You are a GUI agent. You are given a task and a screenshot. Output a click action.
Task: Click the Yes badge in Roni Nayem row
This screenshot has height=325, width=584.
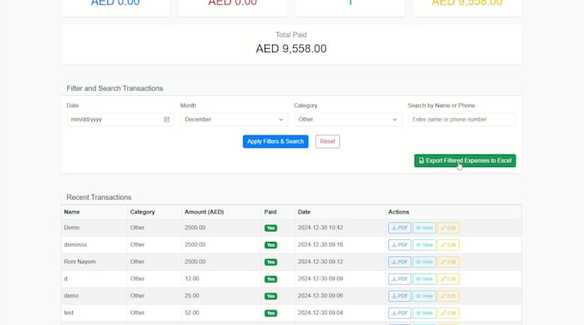(x=271, y=262)
